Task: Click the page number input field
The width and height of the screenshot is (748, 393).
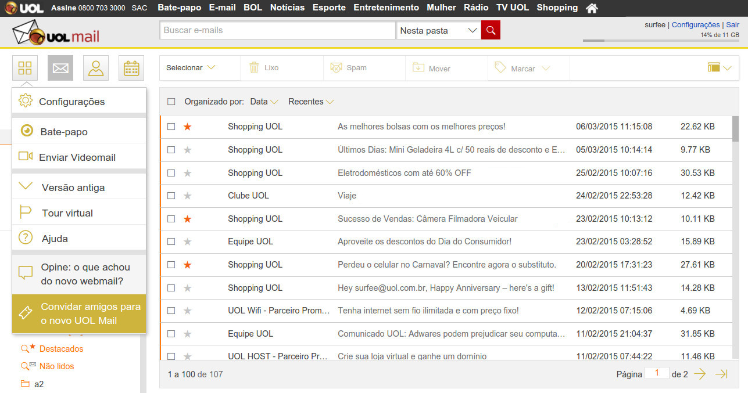Action: tap(657, 373)
